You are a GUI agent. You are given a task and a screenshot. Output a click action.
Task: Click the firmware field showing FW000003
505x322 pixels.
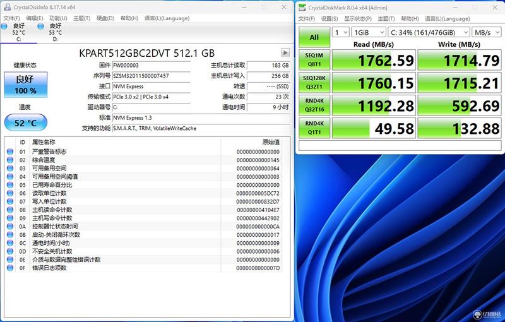(151, 66)
